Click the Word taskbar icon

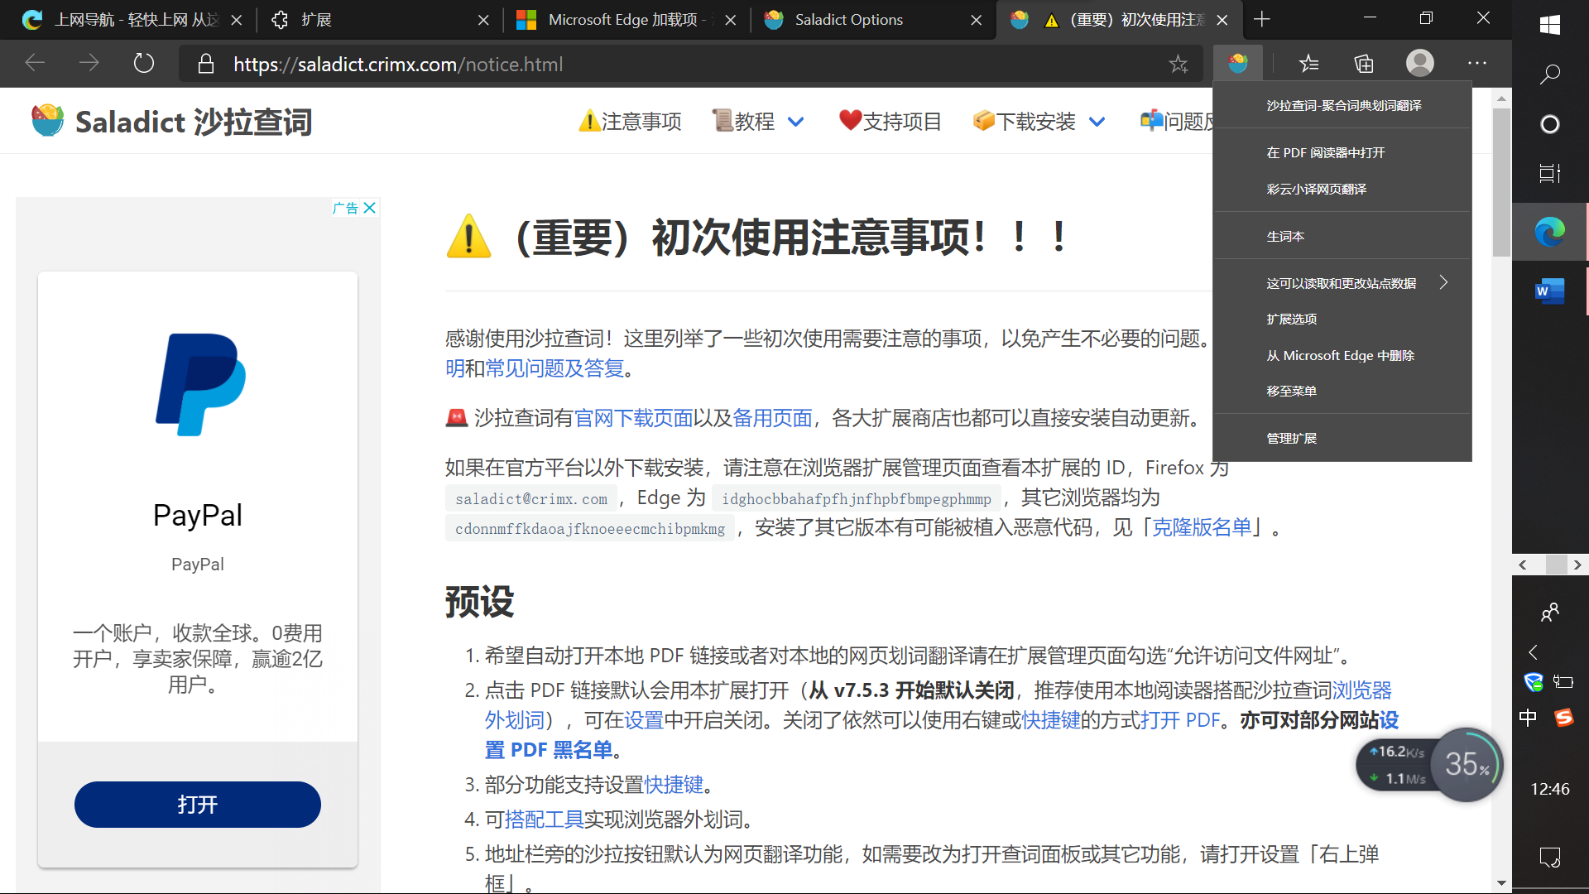1549,291
